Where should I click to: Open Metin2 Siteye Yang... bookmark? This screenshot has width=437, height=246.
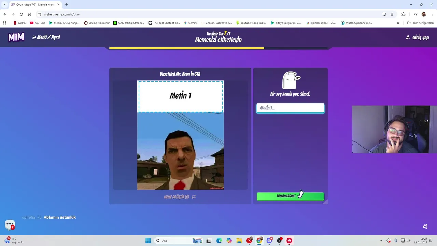64,23
